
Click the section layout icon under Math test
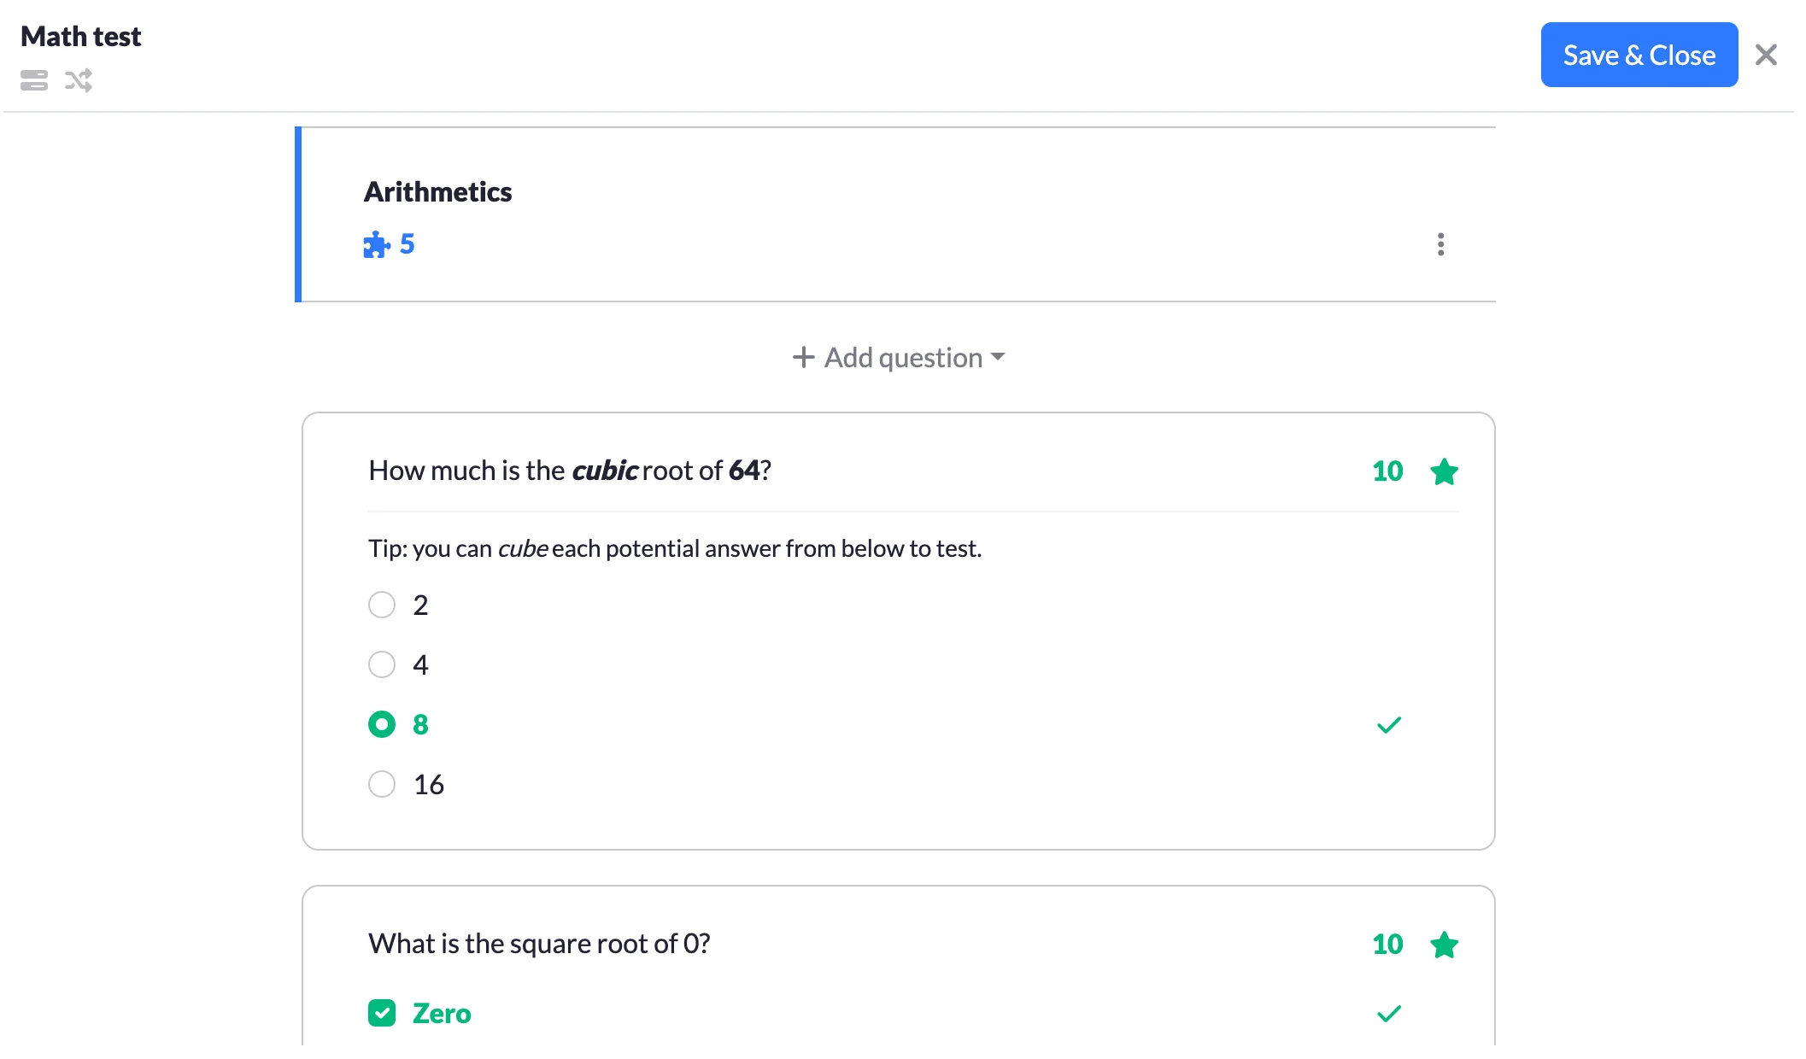pyautogui.click(x=34, y=80)
